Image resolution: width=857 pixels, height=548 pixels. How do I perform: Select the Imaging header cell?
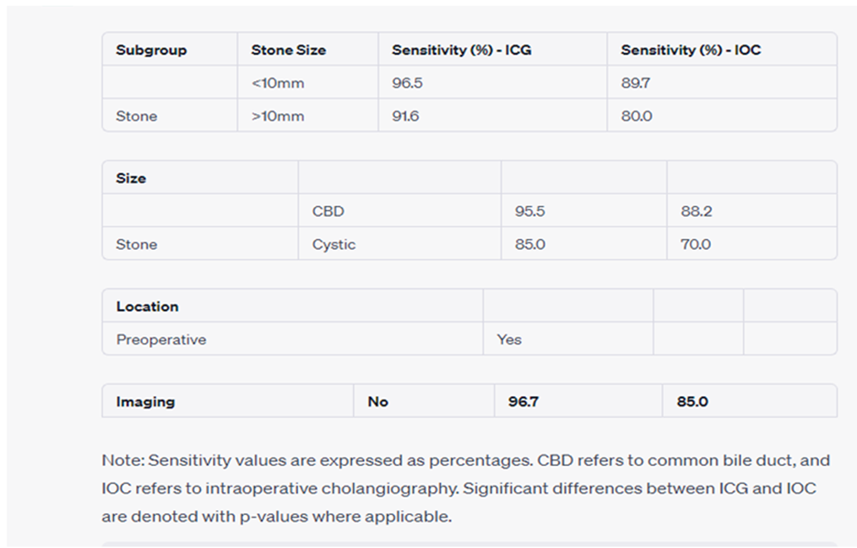145,402
